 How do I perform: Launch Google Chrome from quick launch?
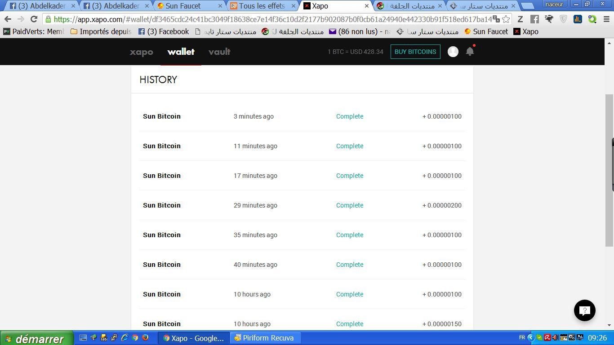click(x=135, y=338)
